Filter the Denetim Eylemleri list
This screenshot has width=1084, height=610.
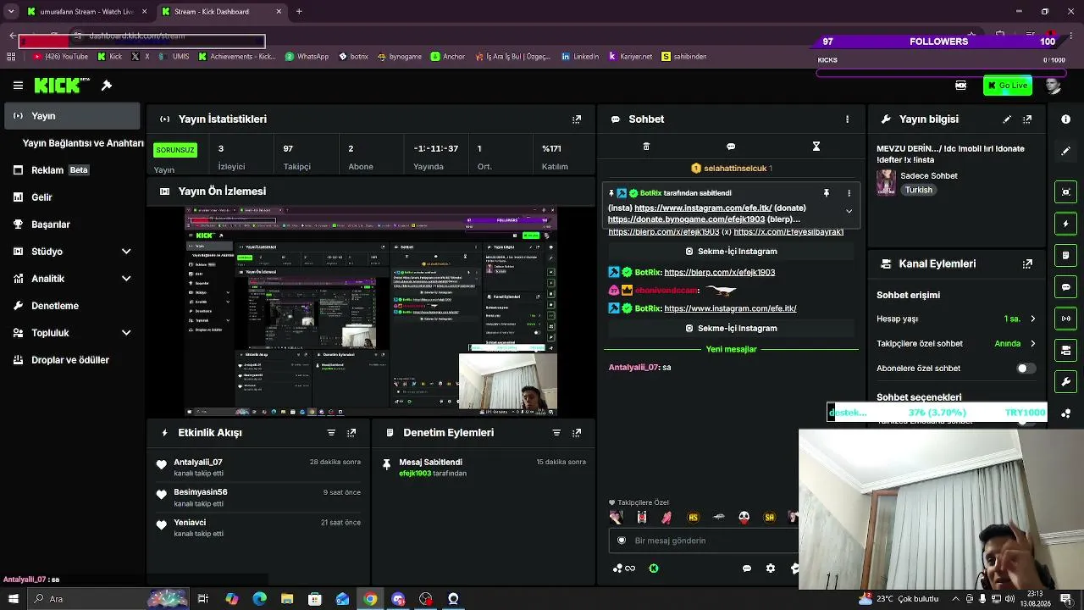pyautogui.click(x=556, y=433)
